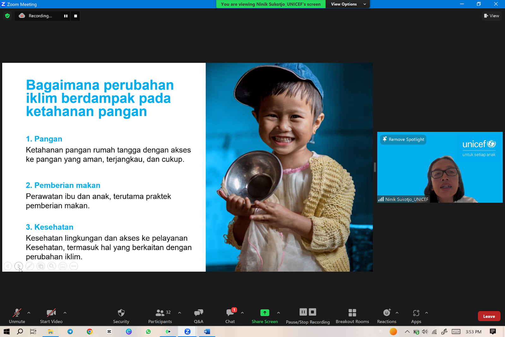Screen dimensions: 505x337
Task: Open the Participants panel
Action: (160, 316)
